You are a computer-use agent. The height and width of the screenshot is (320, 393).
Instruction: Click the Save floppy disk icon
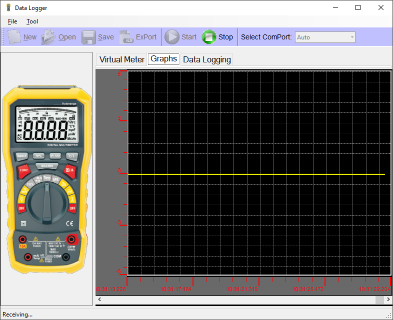click(88, 37)
